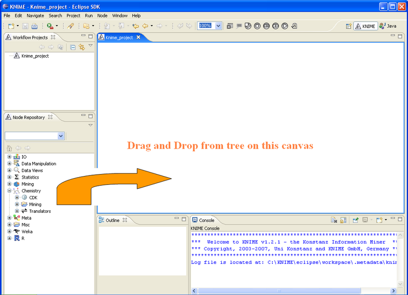Screen dimensions: 408x295
Task: Open the Workflow Projects view menu triangle
Action: pos(91,45)
